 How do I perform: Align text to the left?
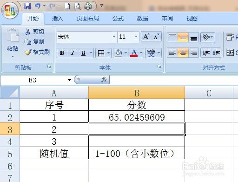(172, 53)
